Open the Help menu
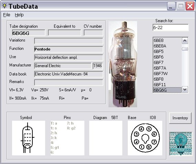Image resolution: width=196 pixels, height=164 pixels. click(19, 15)
